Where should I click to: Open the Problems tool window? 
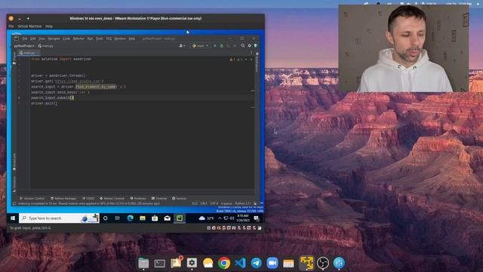pos(138,198)
